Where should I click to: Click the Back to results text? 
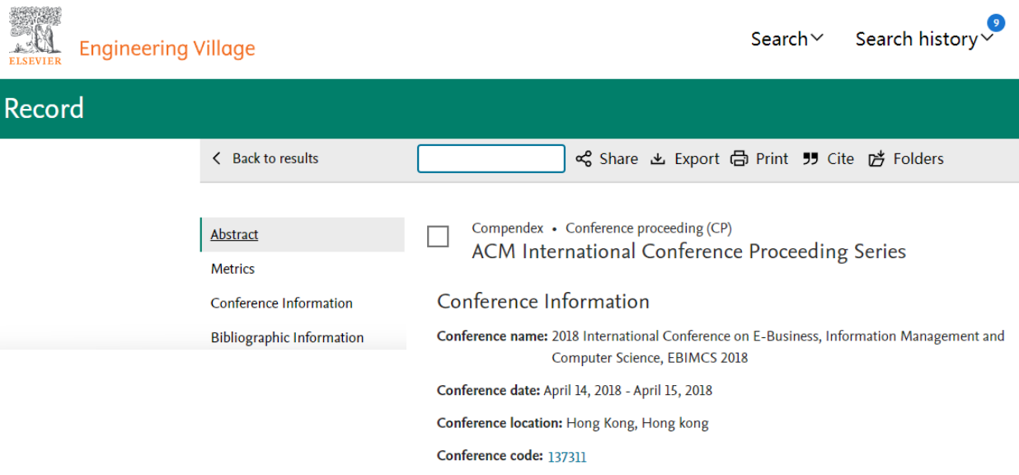point(275,158)
